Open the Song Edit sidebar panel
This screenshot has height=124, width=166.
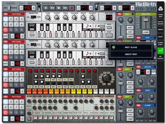pyautogui.click(x=161, y=16)
